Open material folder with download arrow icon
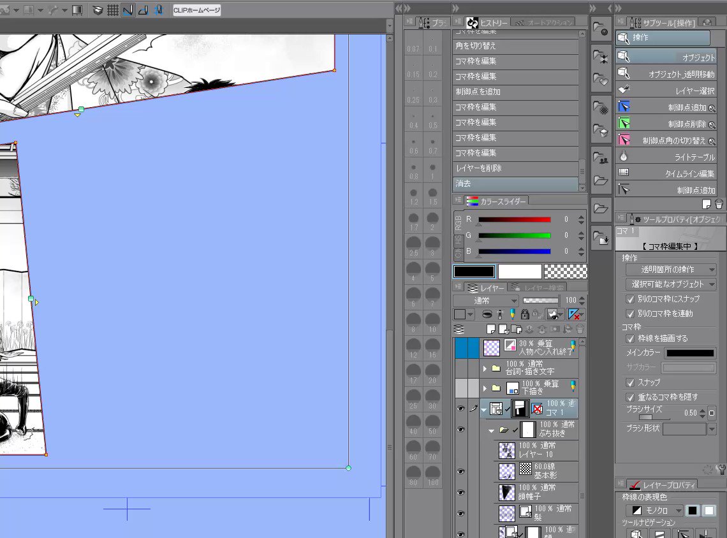The width and height of the screenshot is (727, 538). pos(601,238)
